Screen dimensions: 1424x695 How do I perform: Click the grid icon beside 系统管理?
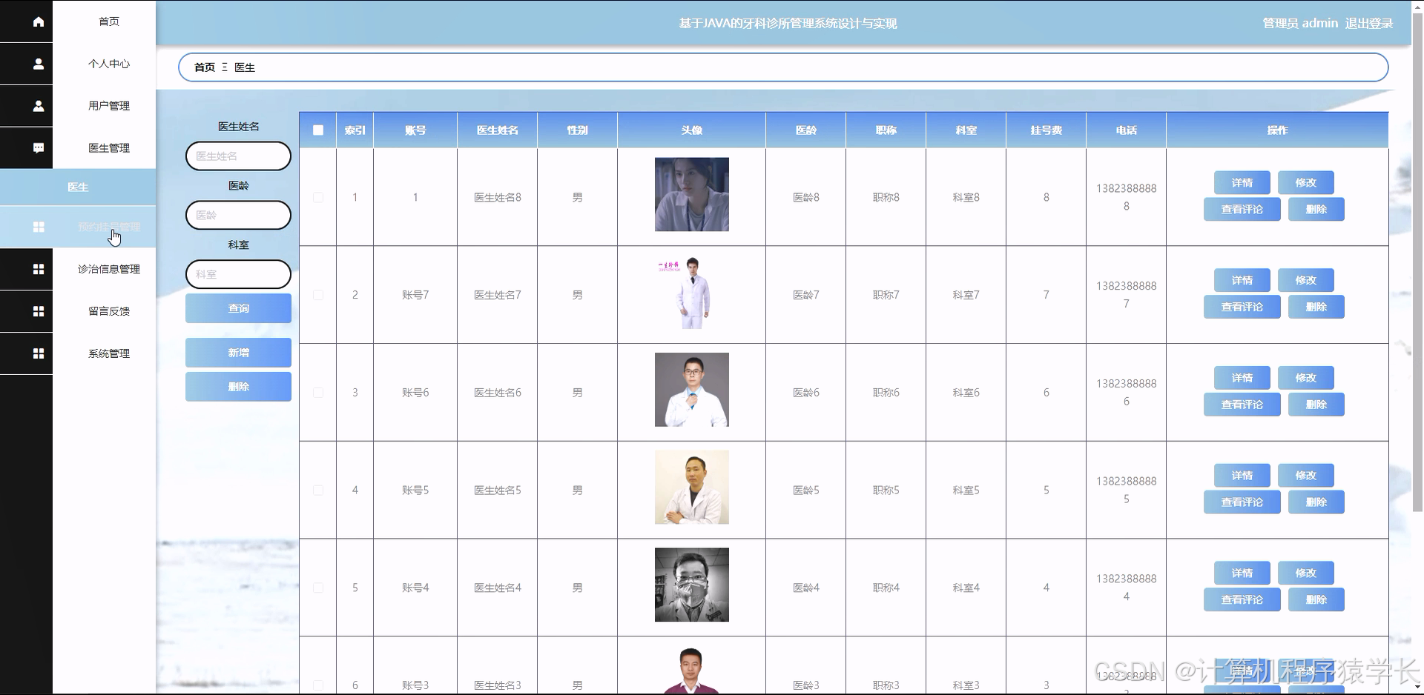pos(39,353)
